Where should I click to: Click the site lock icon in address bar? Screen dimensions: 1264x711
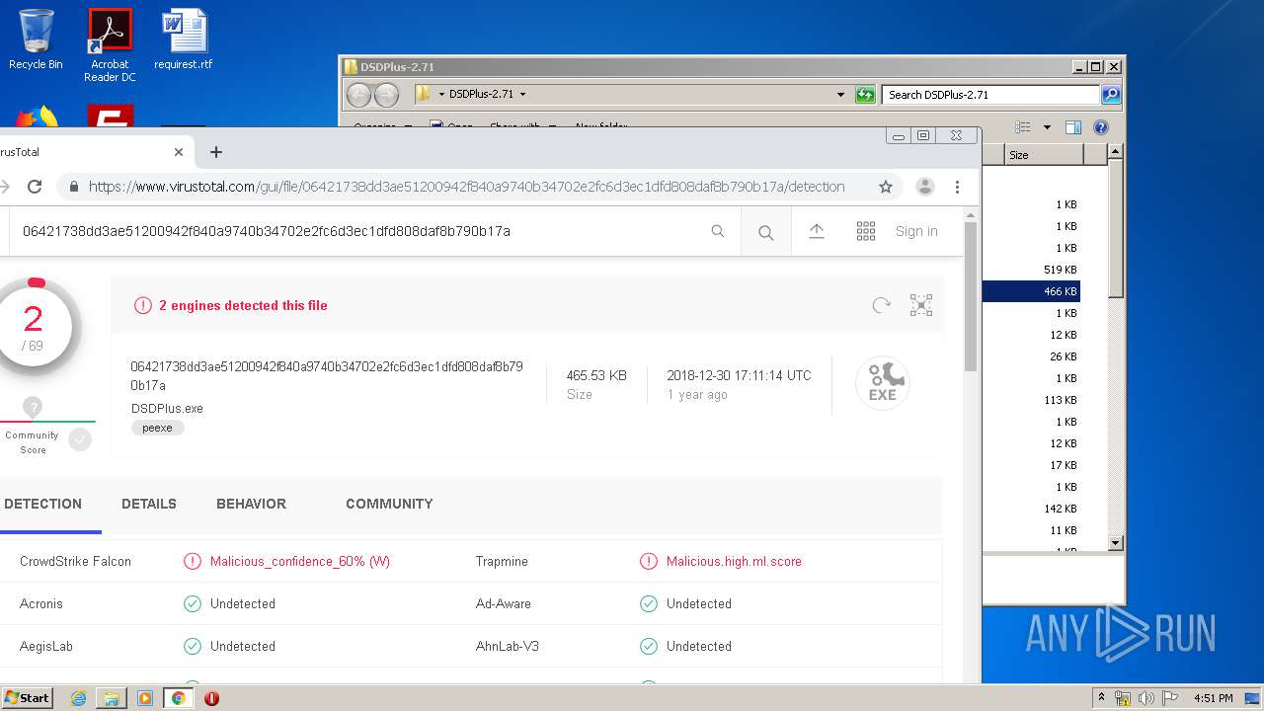click(73, 187)
